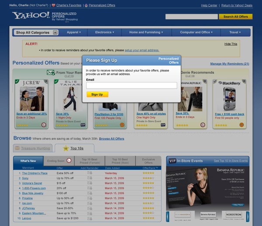This screenshot has width=262, height=226.
Task: Add reminder for Eastern Mountain offer
Action: [90, 213]
